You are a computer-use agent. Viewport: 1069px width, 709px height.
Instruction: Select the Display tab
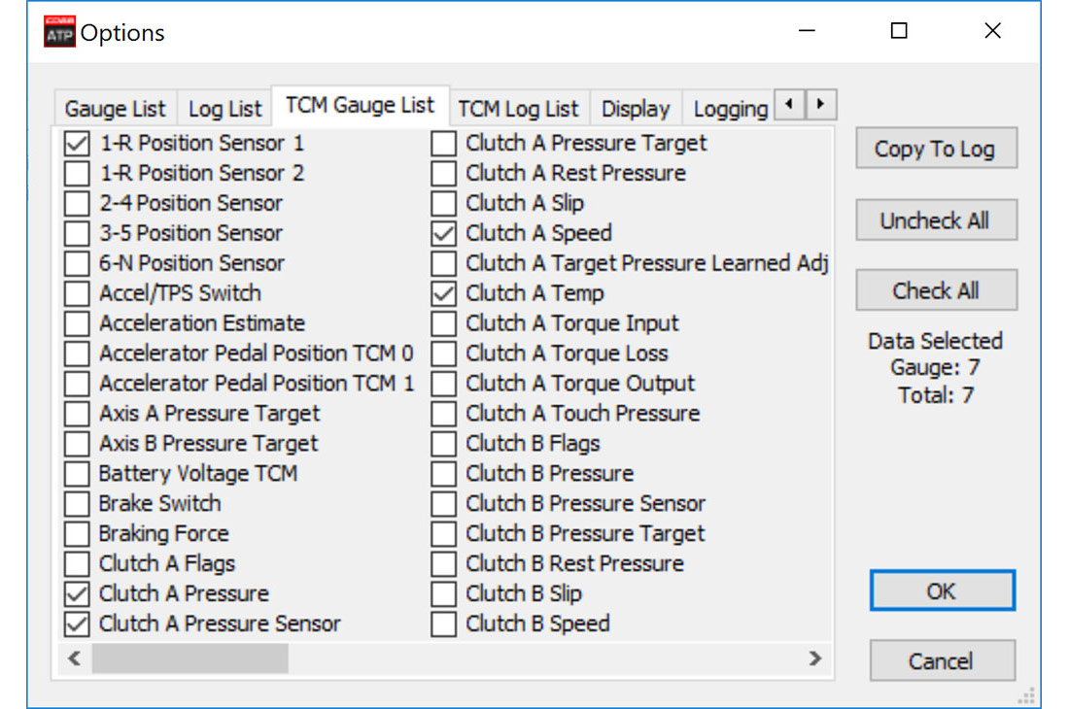click(x=636, y=108)
